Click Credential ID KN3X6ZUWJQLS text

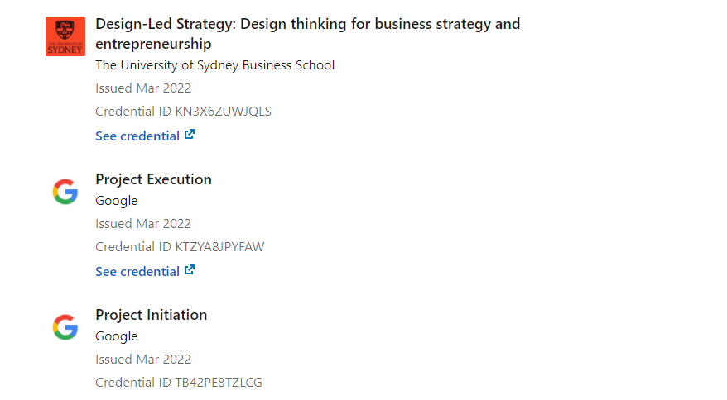184,112
